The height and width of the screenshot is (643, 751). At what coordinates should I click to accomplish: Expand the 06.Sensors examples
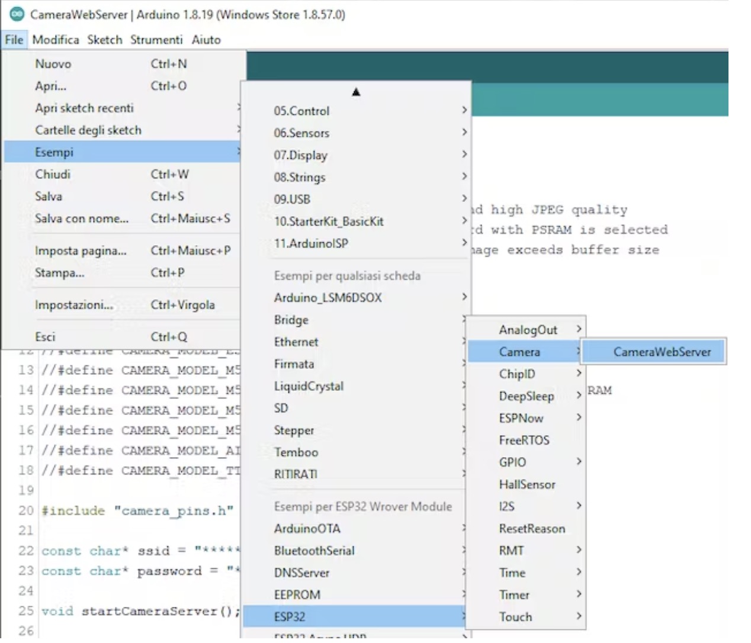tap(301, 133)
